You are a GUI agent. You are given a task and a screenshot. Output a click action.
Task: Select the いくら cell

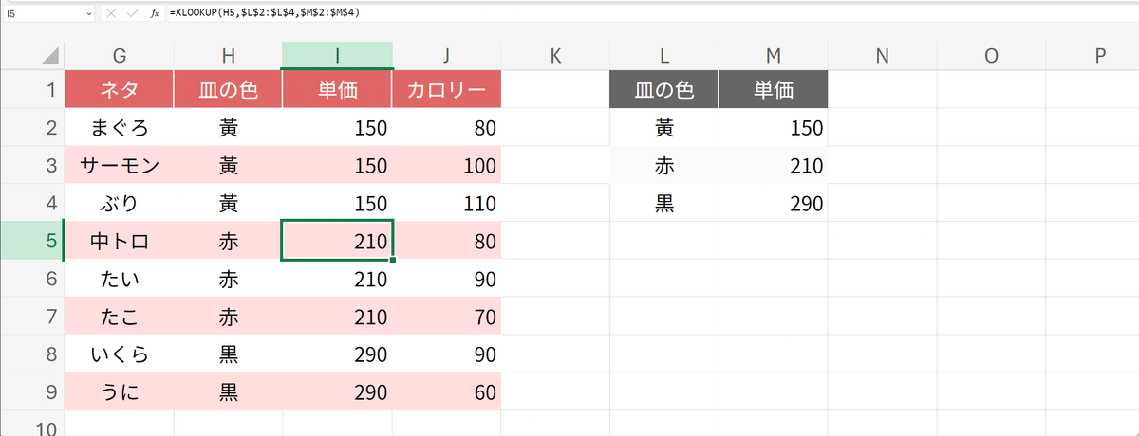pos(120,355)
